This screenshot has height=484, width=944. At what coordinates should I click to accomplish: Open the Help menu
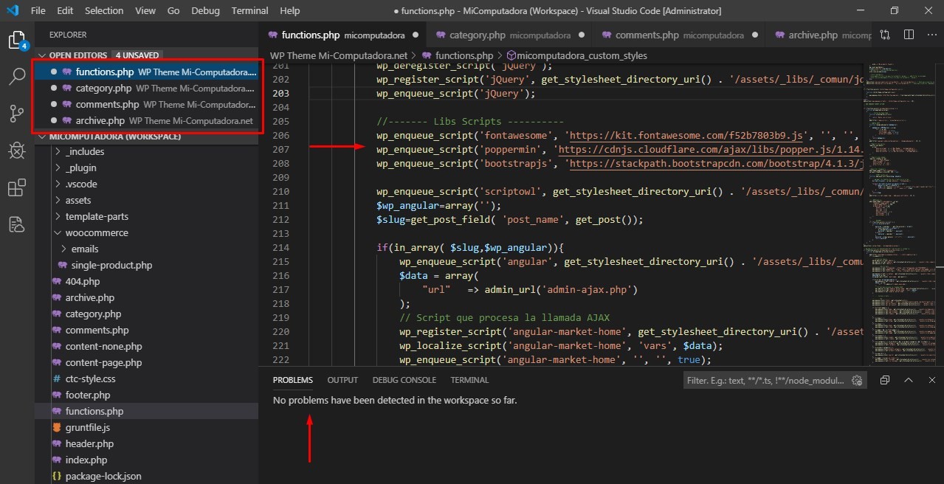[x=290, y=10]
